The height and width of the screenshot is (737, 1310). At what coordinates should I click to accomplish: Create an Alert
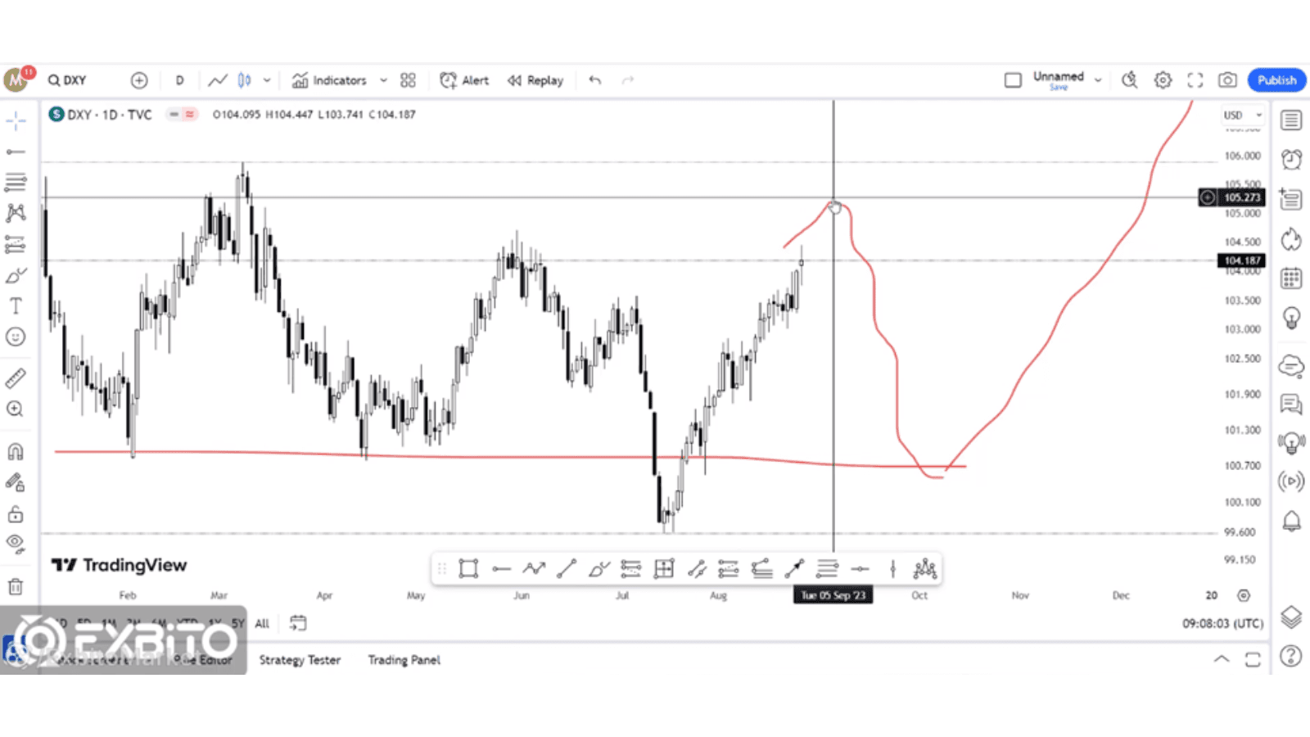coord(464,80)
